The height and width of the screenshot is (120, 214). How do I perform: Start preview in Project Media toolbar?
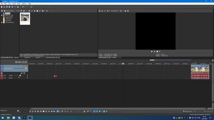click(35, 11)
